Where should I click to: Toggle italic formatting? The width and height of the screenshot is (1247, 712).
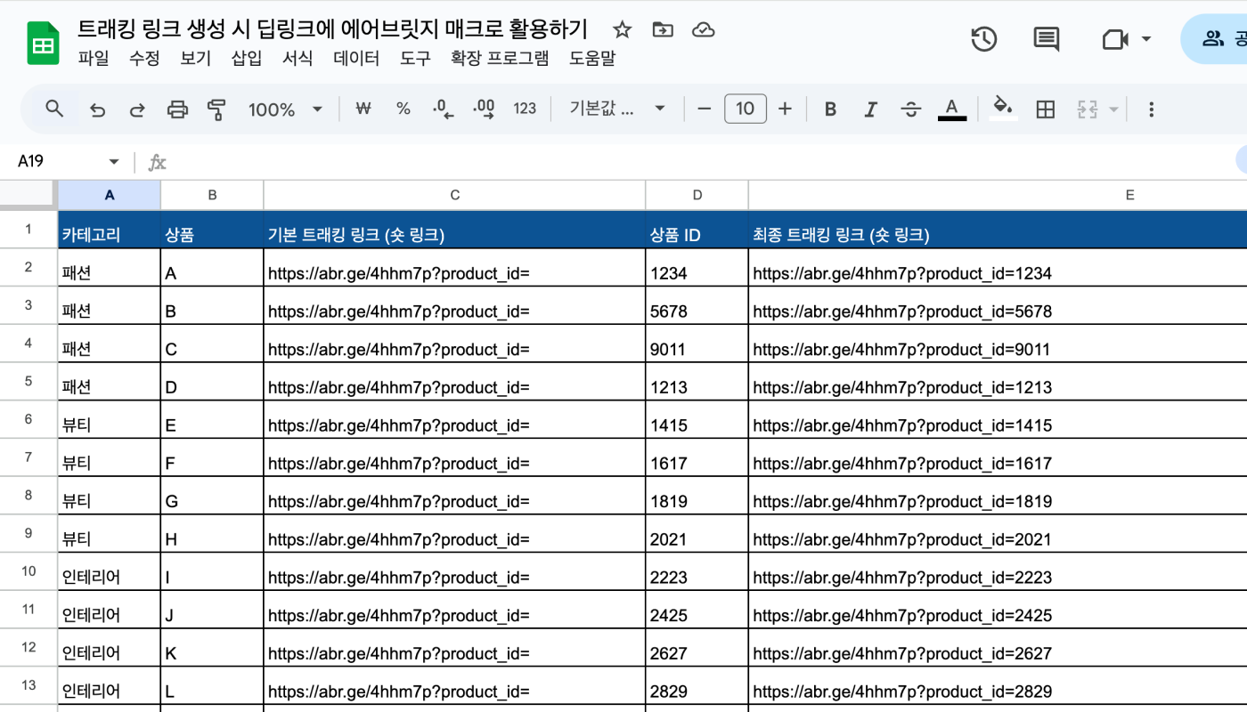click(x=870, y=109)
